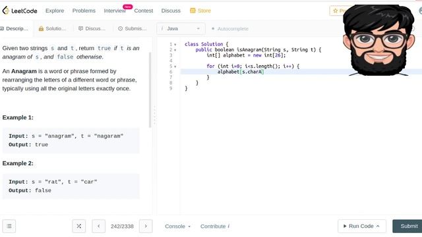Image resolution: width=422 pixels, height=237 pixels.
Task: Click Example 2 input text
Action: point(53,182)
